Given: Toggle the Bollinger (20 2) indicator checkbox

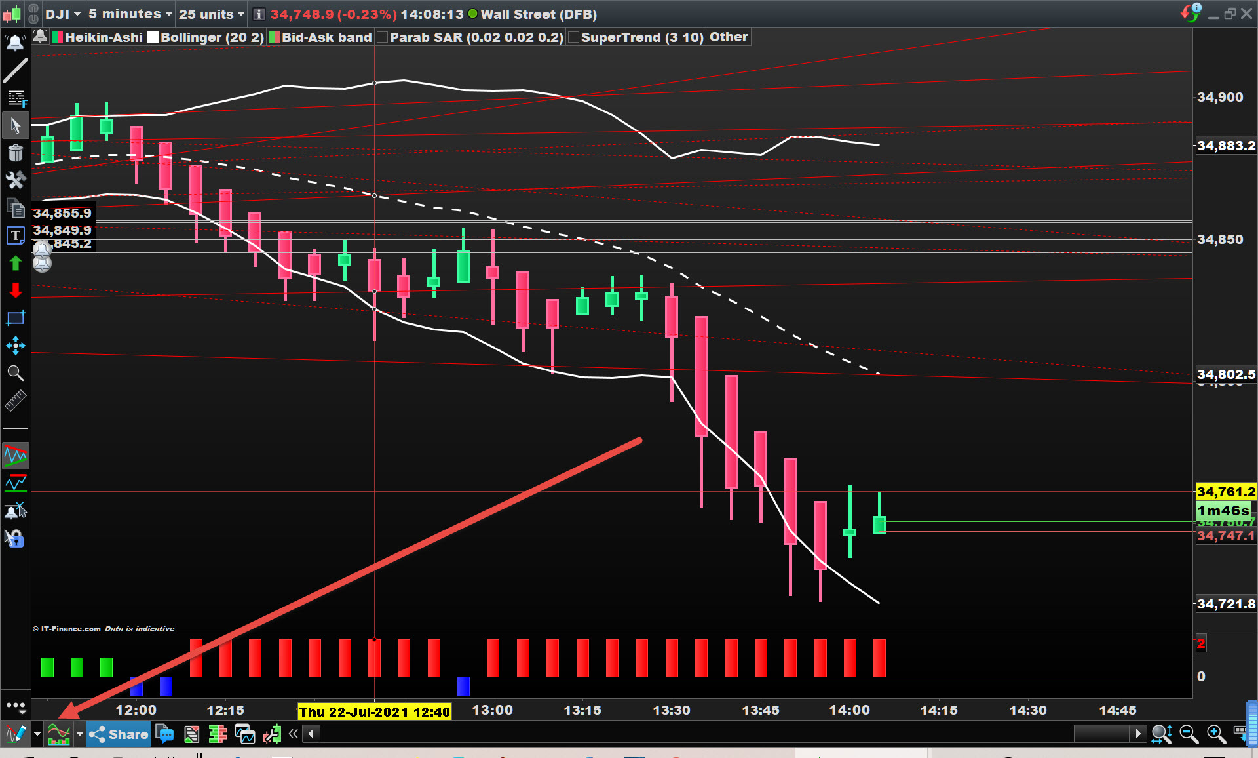Looking at the screenshot, I should coord(154,37).
